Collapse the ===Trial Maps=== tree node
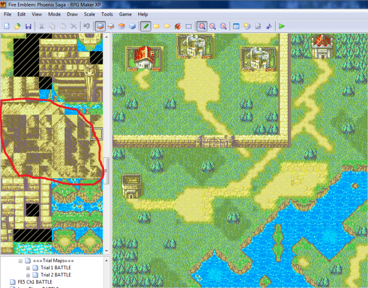This screenshot has height=288, width=368. pyautogui.click(x=21, y=261)
